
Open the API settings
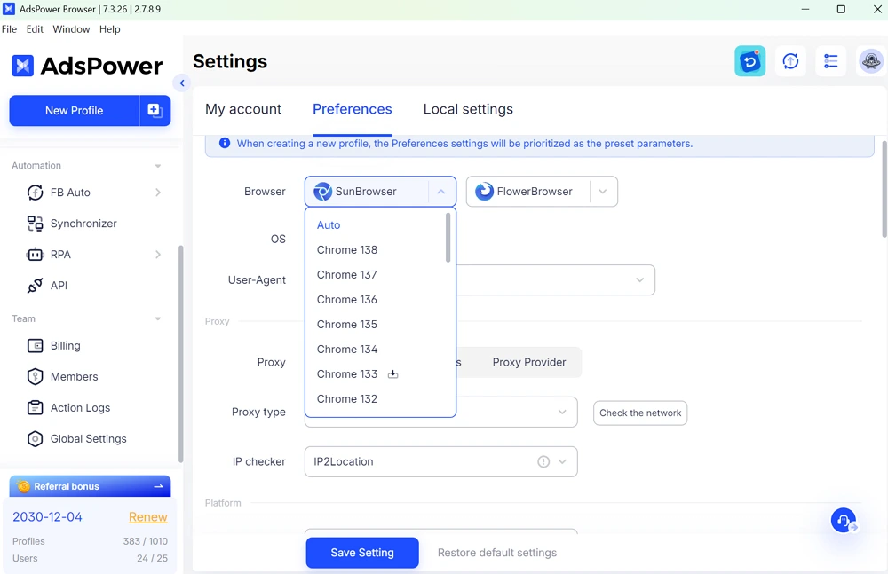click(x=59, y=286)
